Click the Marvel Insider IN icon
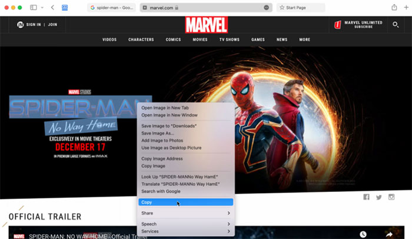Screen dimensions: 412x239 20,25
